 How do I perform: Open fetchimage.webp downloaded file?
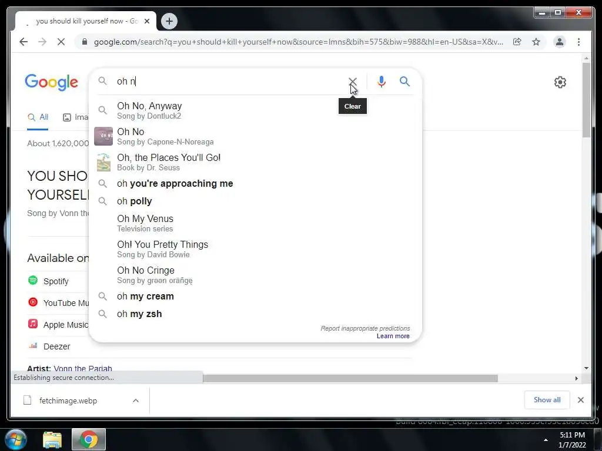68,400
